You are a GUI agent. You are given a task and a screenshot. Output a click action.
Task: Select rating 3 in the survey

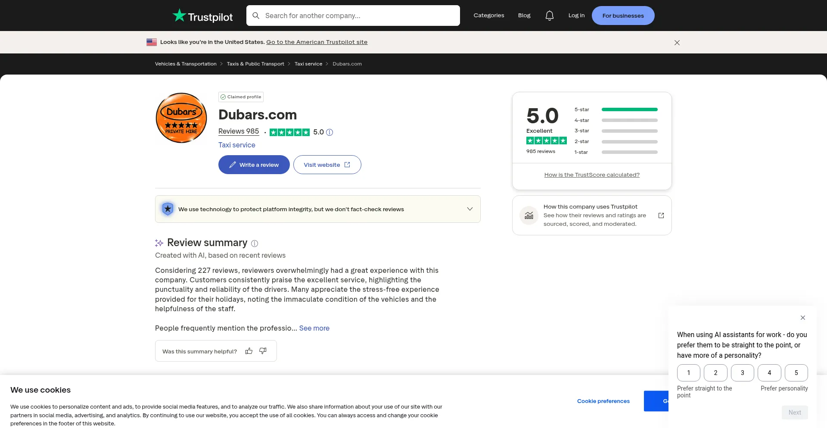click(x=743, y=373)
